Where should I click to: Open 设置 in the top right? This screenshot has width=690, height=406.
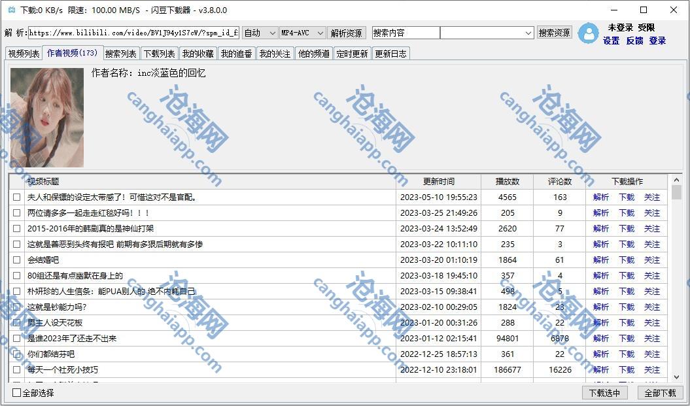click(611, 41)
